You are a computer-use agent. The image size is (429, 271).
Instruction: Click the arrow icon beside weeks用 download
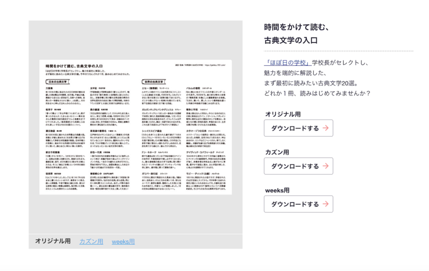pyautogui.click(x=325, y=204)
